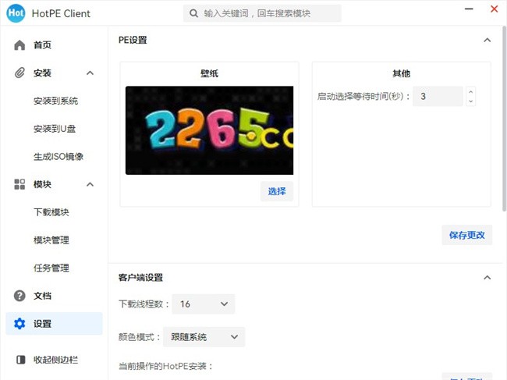Open Generate ISO image item
Screen dimensions: 507x380
click(x=58, y=156)
